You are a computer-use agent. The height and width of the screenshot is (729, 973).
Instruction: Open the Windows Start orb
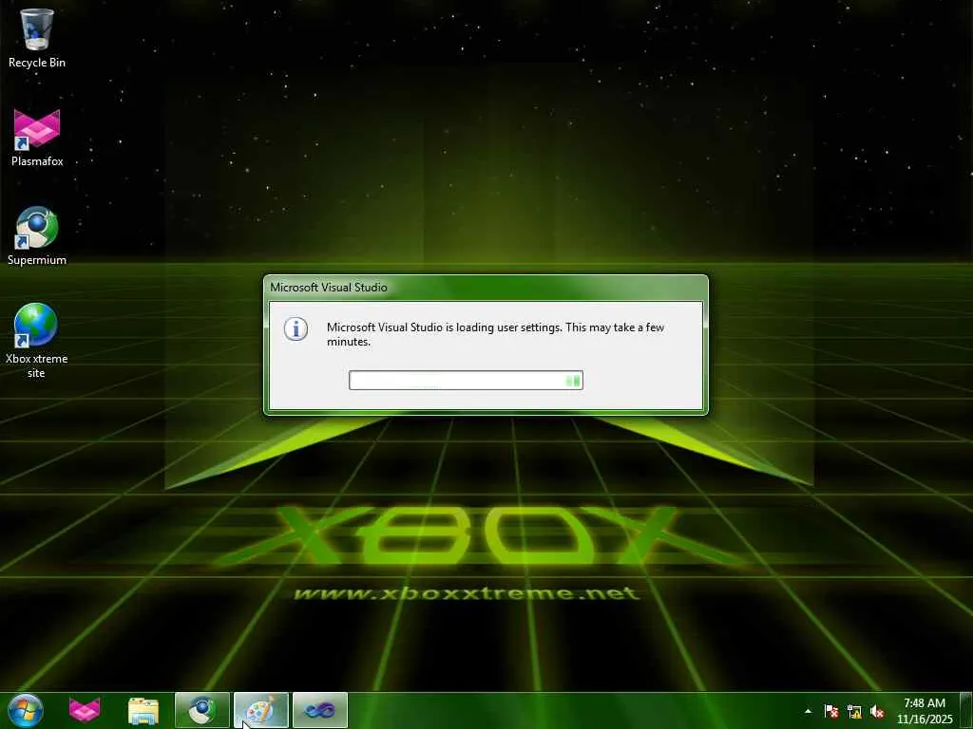[x=26, y=710]
